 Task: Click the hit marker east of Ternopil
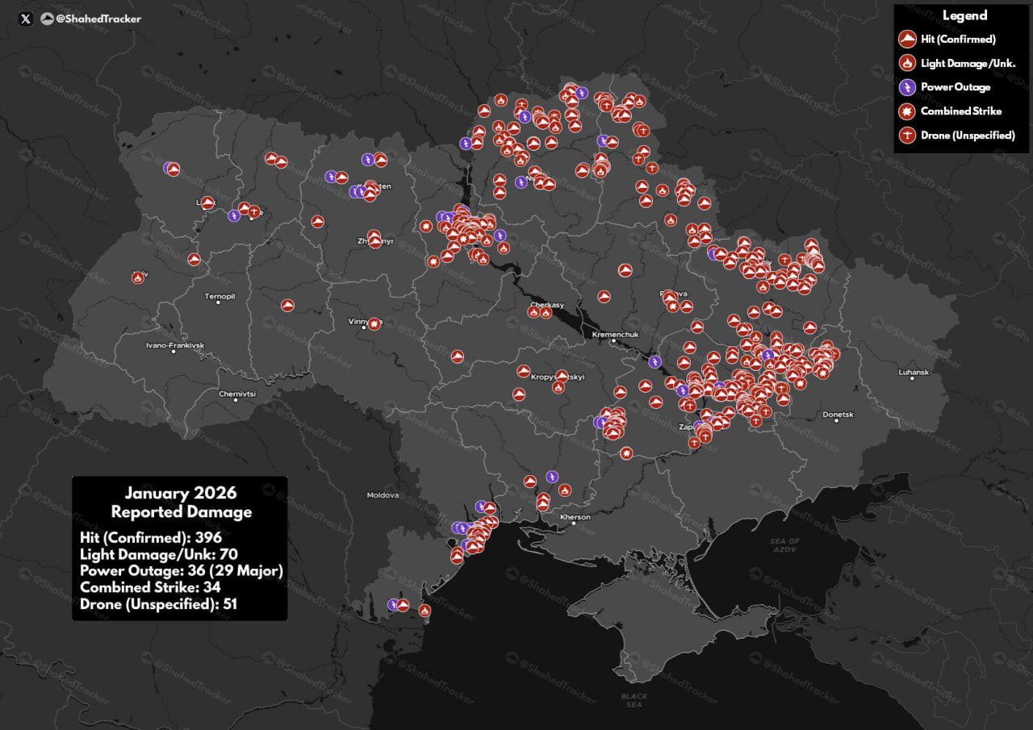pyautogui.click(x=286, y=305)
